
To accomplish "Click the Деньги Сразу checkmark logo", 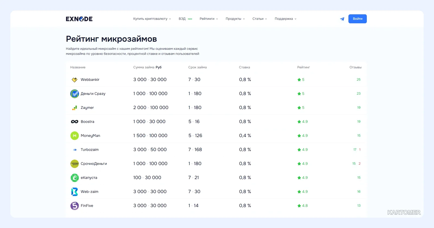I will pyautogui.click(x=75, y=94).
